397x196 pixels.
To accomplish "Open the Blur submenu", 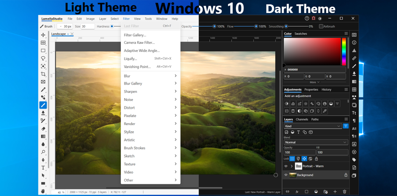I will click(151, 76).
